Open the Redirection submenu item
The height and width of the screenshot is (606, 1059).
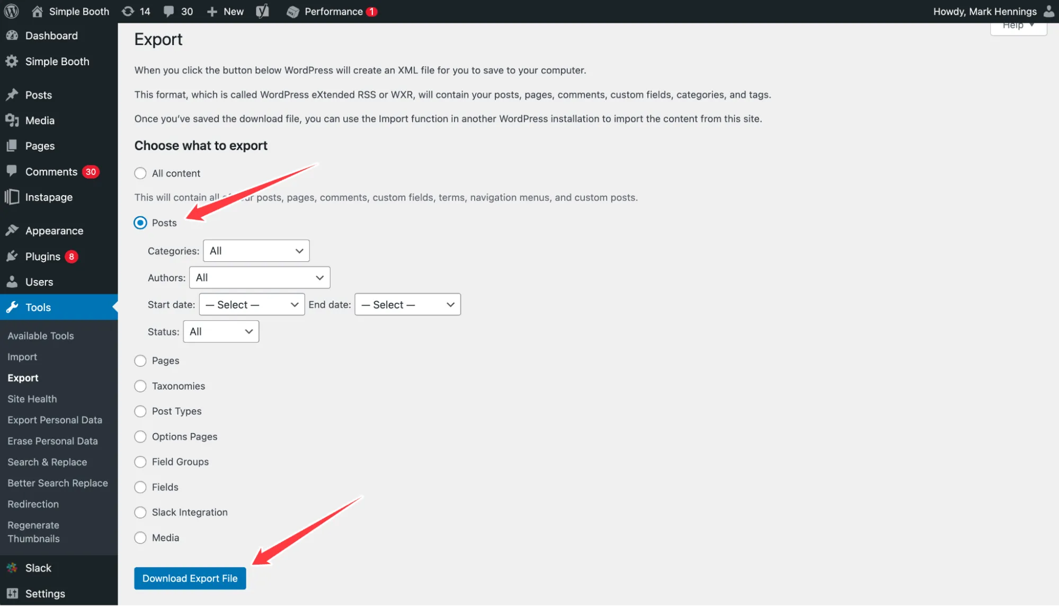pyautogui.click(x=33, y=504)
